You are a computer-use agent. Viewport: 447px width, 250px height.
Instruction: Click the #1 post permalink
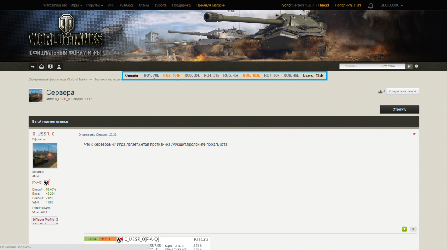[x=415, y=134]
